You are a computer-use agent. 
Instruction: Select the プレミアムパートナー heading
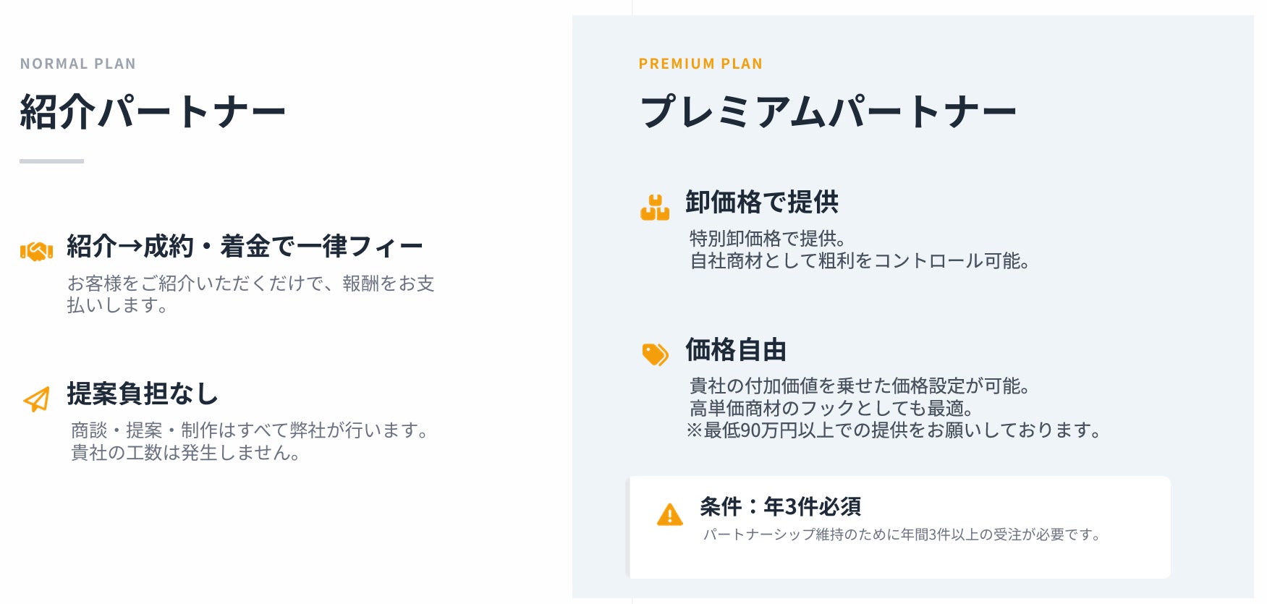(828, 112)
